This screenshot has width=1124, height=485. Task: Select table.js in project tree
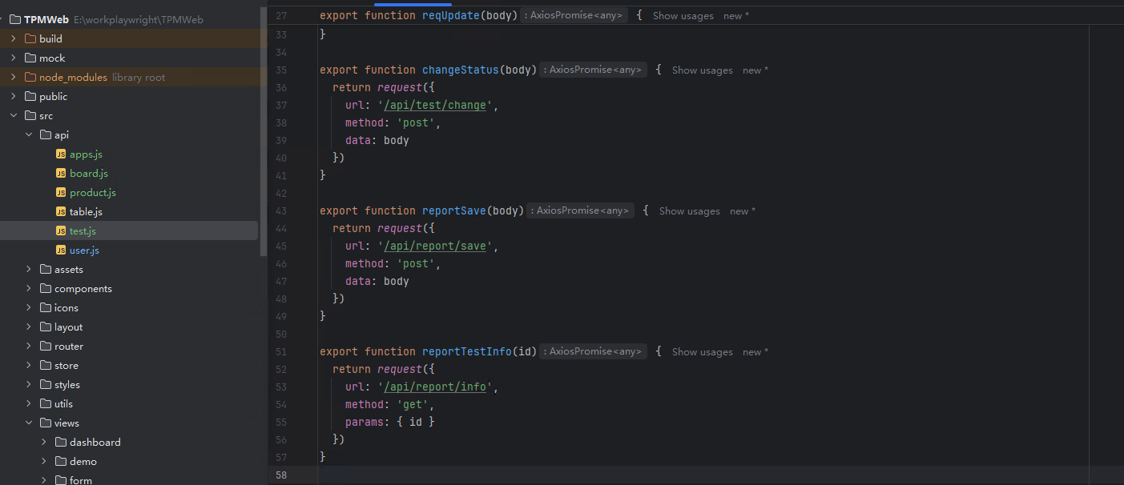click(x=86, y=212)
